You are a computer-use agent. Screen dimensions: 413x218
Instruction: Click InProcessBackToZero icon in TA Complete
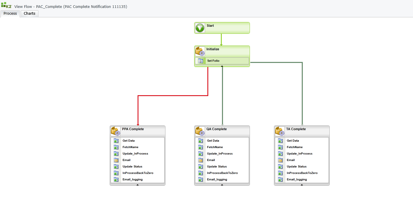280,173
